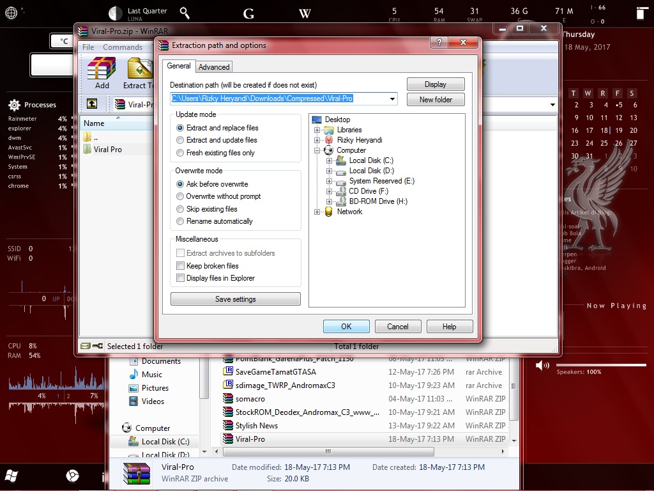This screenshot has height=491, width=654.
Task: Click the Save settings button
Action: pos(235,299)
